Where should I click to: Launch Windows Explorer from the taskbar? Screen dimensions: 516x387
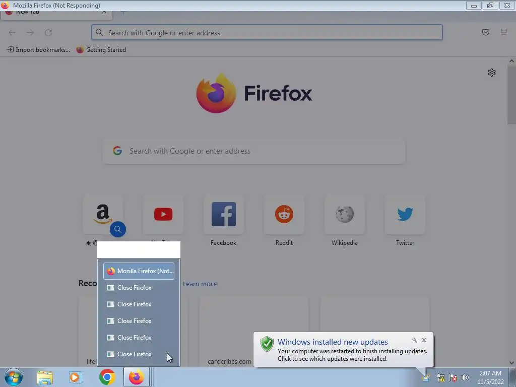click(x=45, y=377)
